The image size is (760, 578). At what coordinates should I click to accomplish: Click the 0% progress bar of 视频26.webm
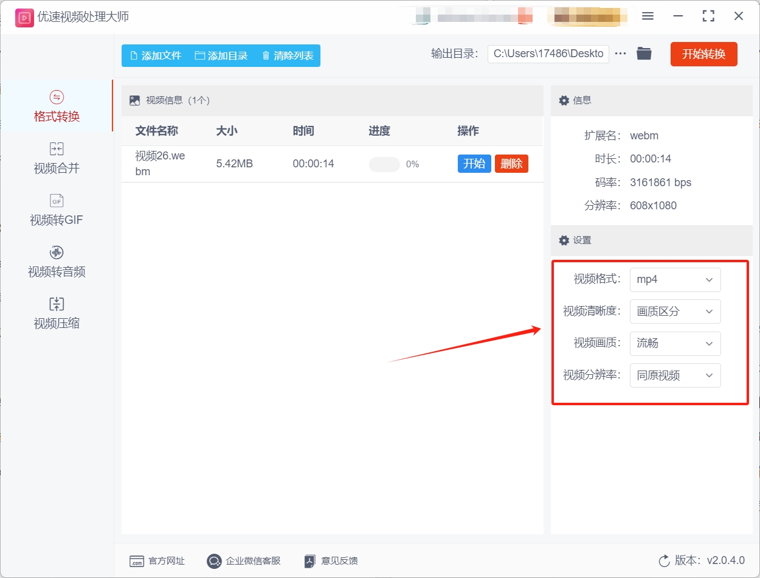click(x=384, y=164)
